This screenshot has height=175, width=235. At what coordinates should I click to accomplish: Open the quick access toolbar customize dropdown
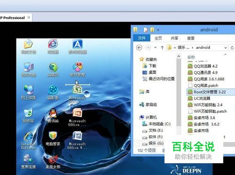pos(158,30)
